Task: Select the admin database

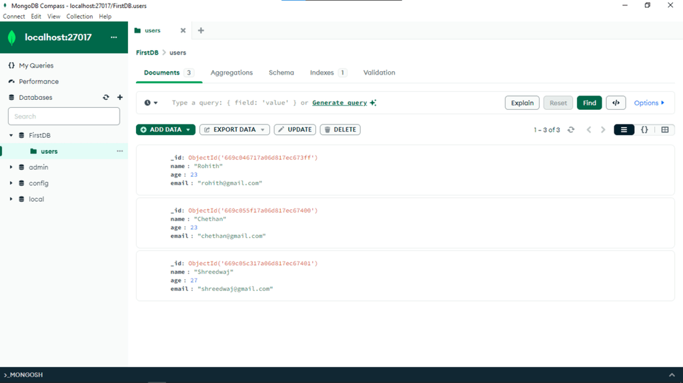Action: (x=38, y=167)
